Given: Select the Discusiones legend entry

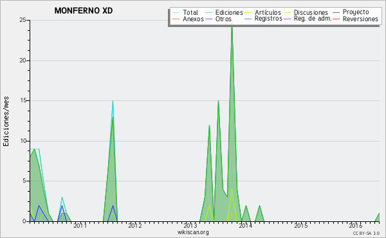Looking at the screenshot, I should point(311,13).
